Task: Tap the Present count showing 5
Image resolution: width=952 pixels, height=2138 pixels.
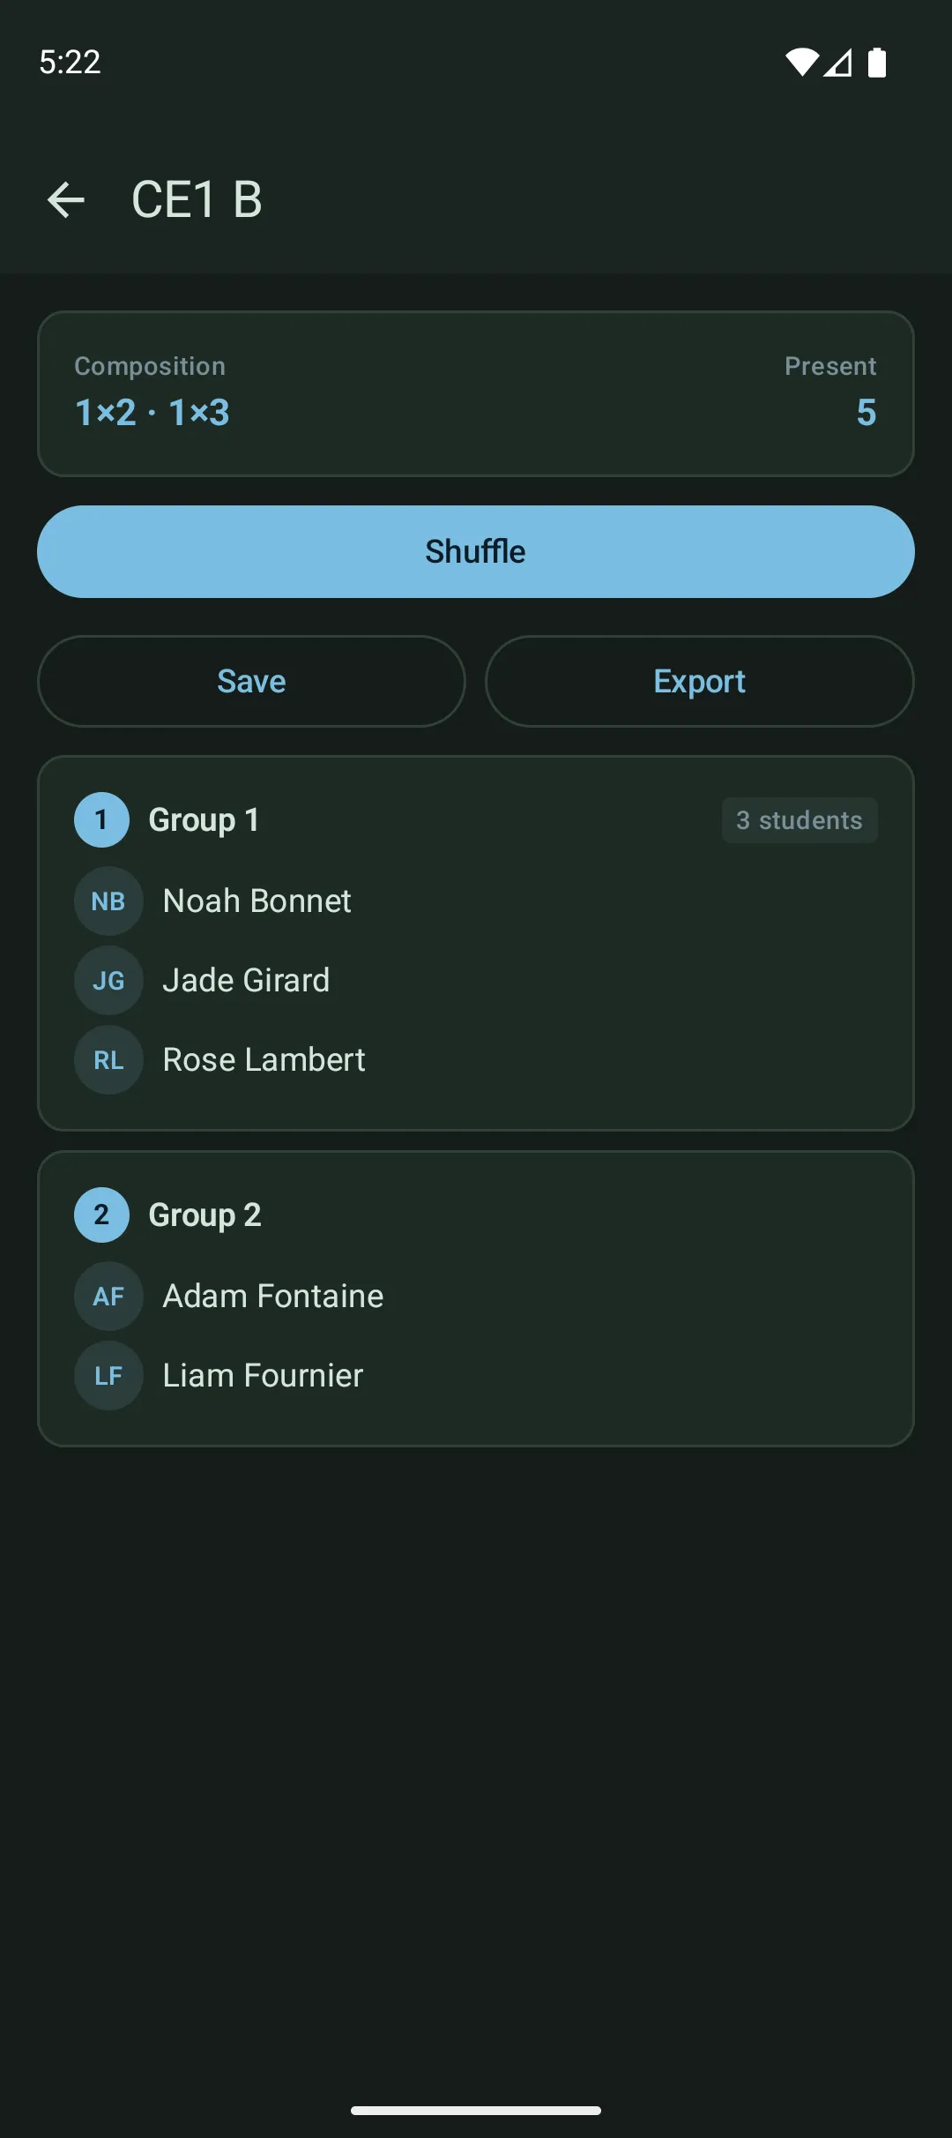Action: point(866,412)
